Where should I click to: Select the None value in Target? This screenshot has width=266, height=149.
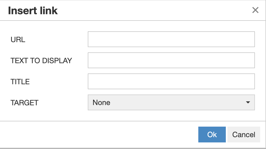(x=102, y=102)
